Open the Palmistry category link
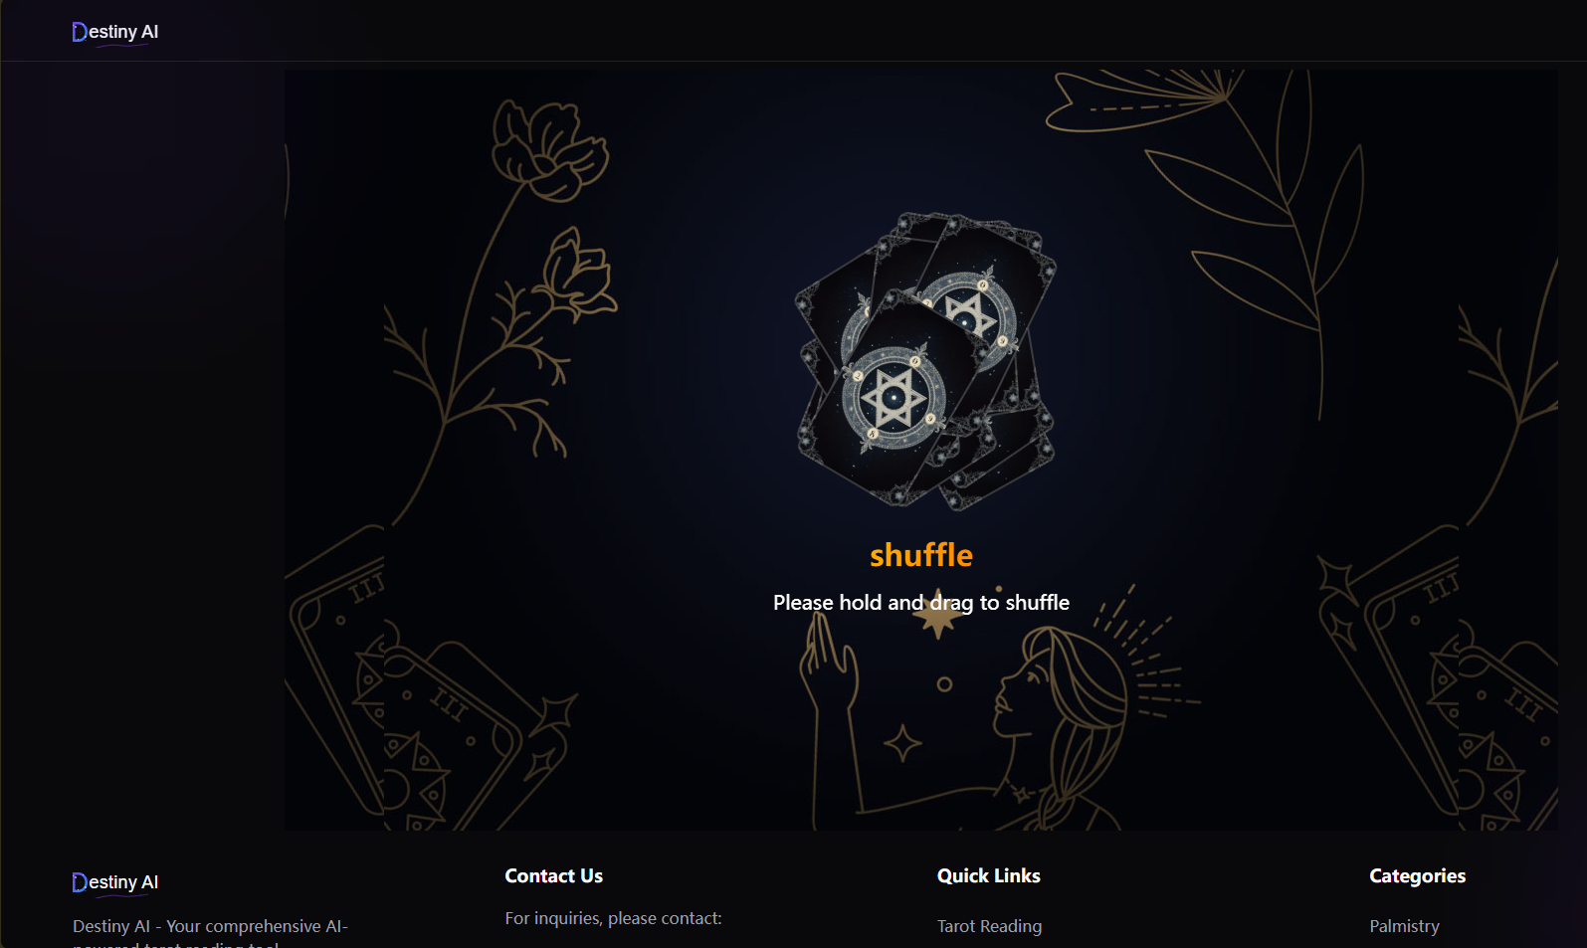 (1404, 926)
